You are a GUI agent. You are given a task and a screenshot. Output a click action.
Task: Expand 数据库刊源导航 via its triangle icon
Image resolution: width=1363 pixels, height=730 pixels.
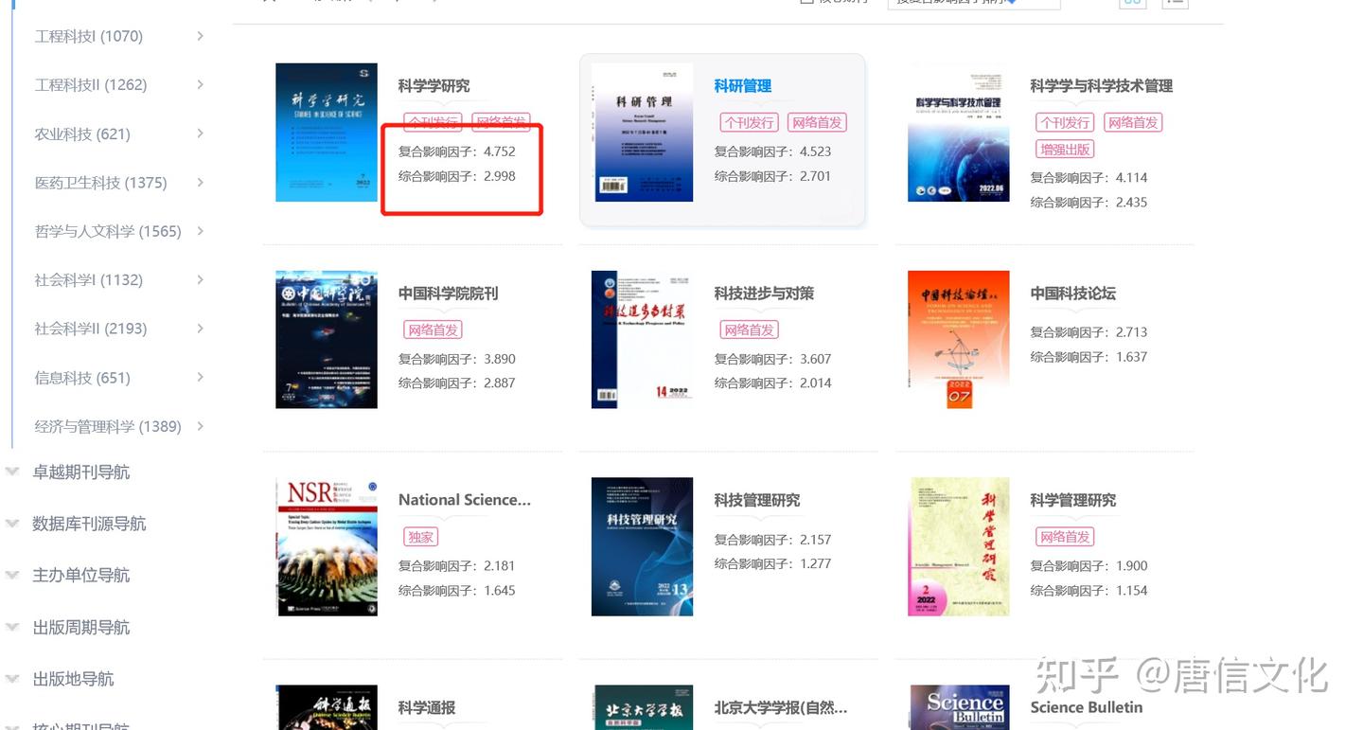click(x=12, y=524)
